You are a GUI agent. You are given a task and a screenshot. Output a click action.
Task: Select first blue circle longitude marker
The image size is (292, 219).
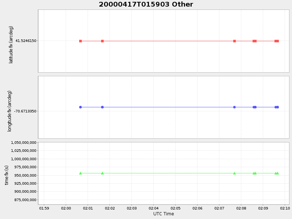(80, 107)
